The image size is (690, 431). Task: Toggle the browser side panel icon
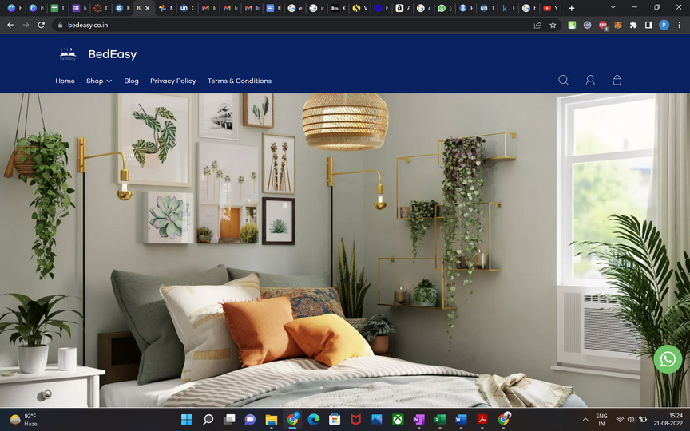648,25
